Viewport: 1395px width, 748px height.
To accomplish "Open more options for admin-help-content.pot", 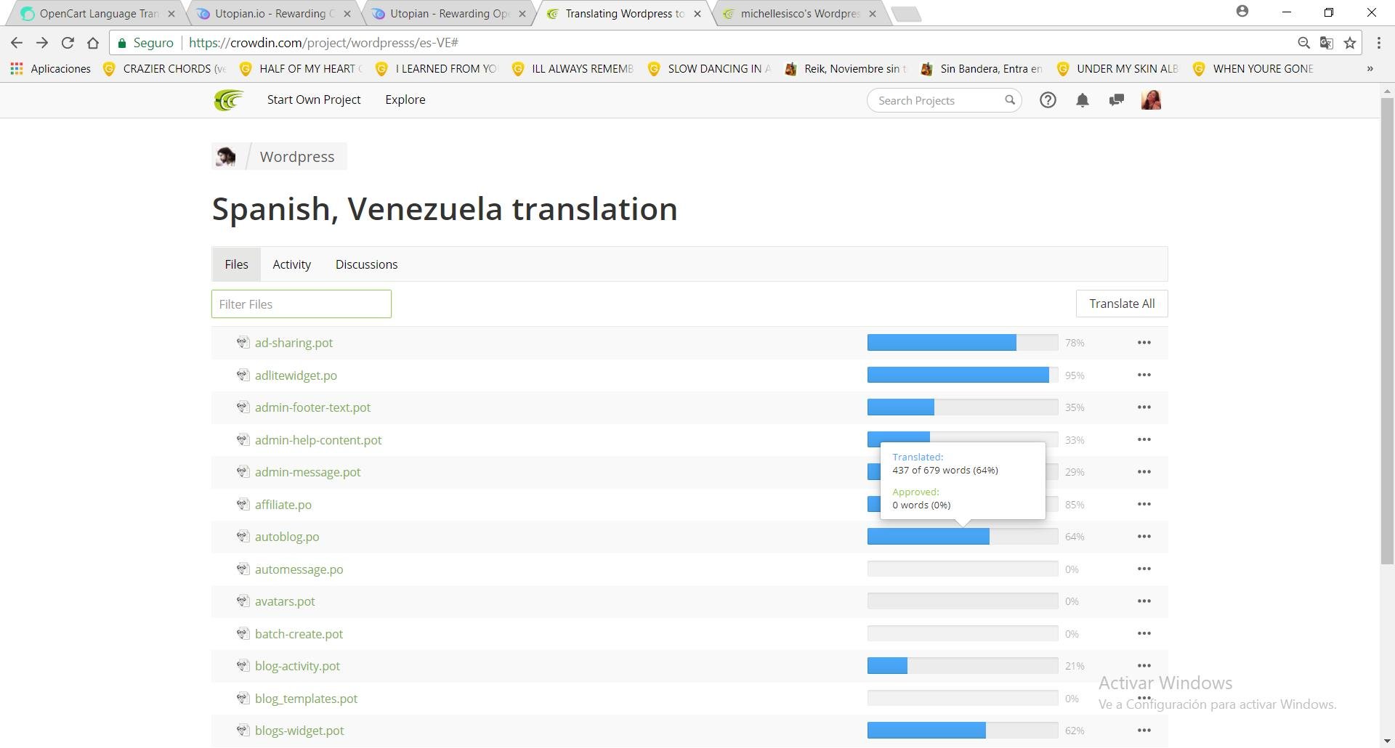I will coord(1144,439).
